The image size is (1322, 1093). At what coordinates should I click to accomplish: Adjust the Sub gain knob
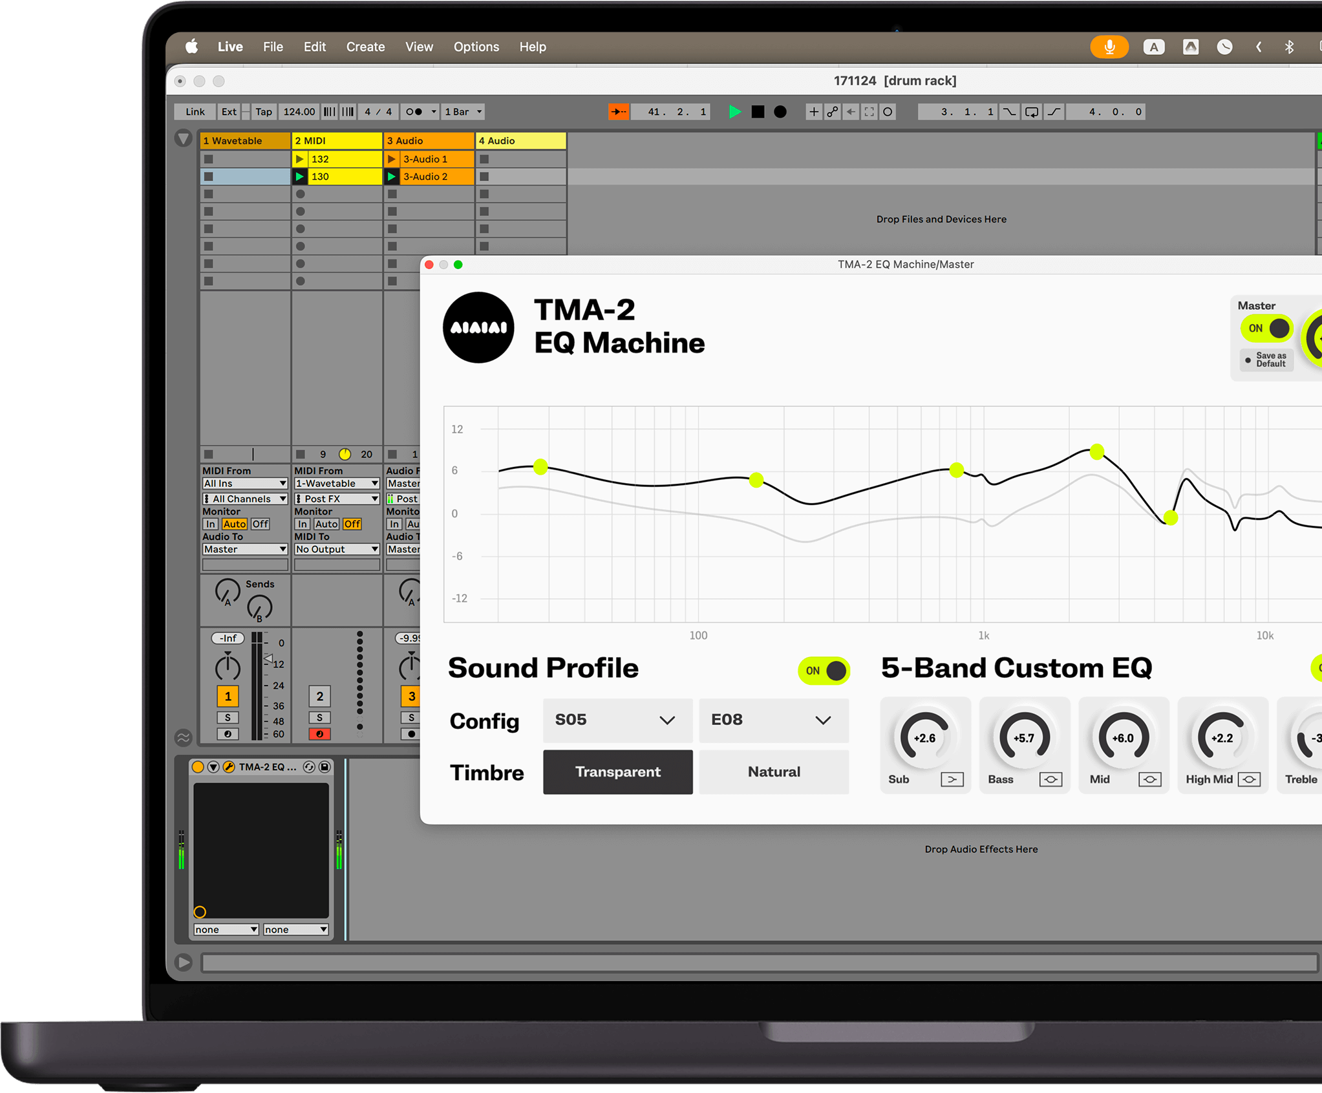(x=925, y=737)
